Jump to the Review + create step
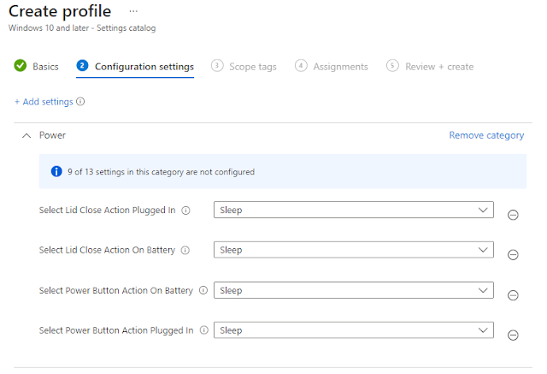The image size is (547, 374). pos(430,67)
